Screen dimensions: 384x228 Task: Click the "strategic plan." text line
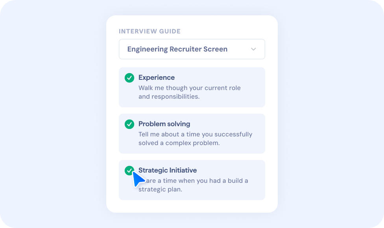160,189
